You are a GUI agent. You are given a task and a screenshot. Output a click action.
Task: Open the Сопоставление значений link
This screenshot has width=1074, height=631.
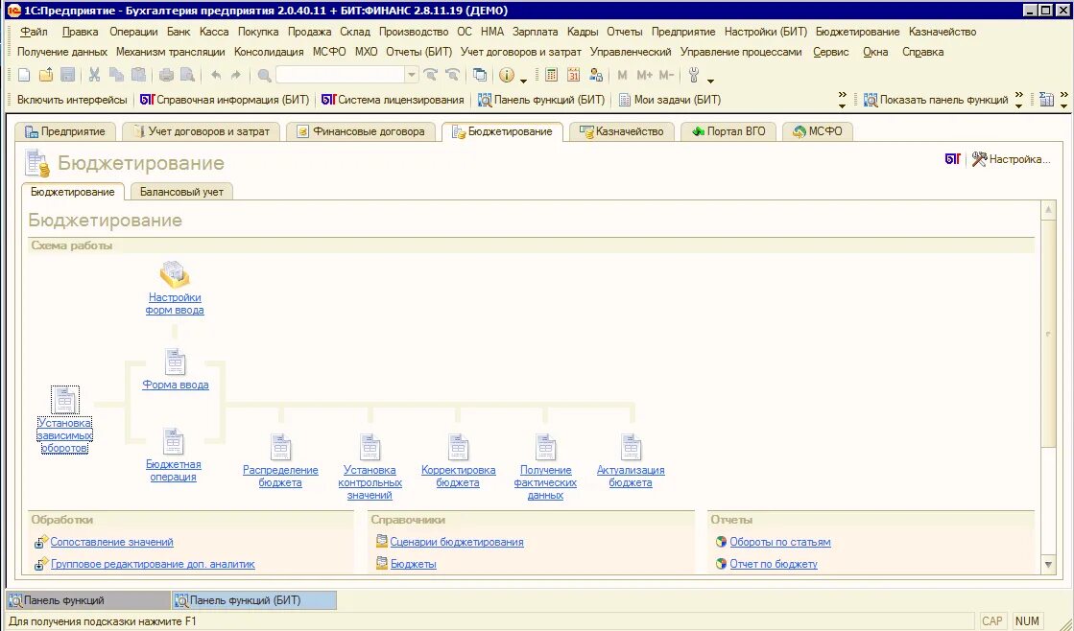click(x=111, y=542)
